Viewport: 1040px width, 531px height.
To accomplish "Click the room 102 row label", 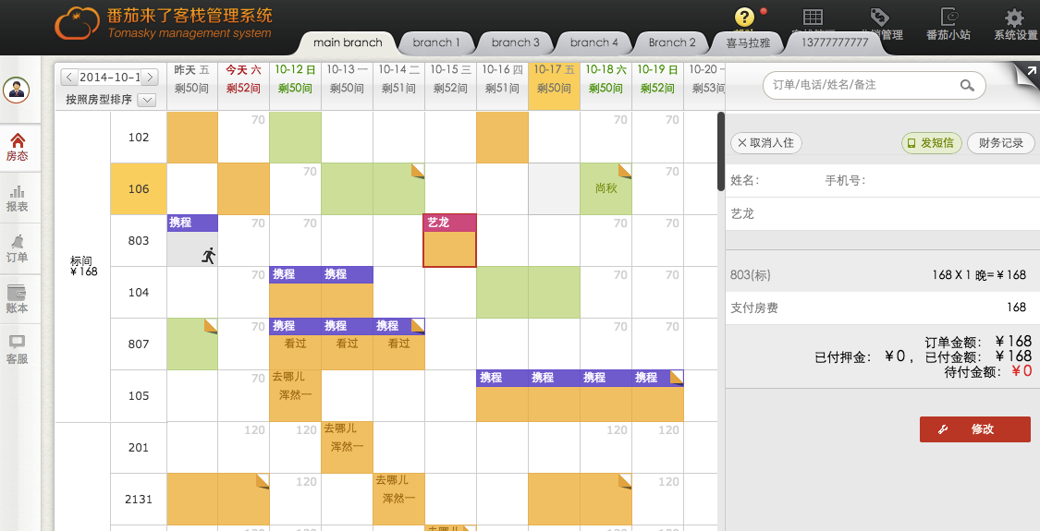I will point(139,138).
